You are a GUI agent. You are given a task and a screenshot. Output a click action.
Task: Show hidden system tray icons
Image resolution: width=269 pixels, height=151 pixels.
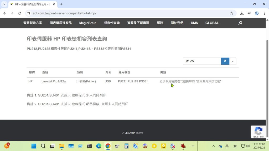tap(214, 146)
